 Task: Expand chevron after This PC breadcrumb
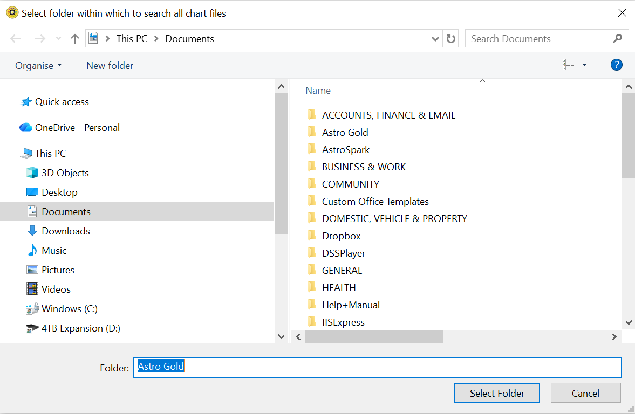(156, 39)
